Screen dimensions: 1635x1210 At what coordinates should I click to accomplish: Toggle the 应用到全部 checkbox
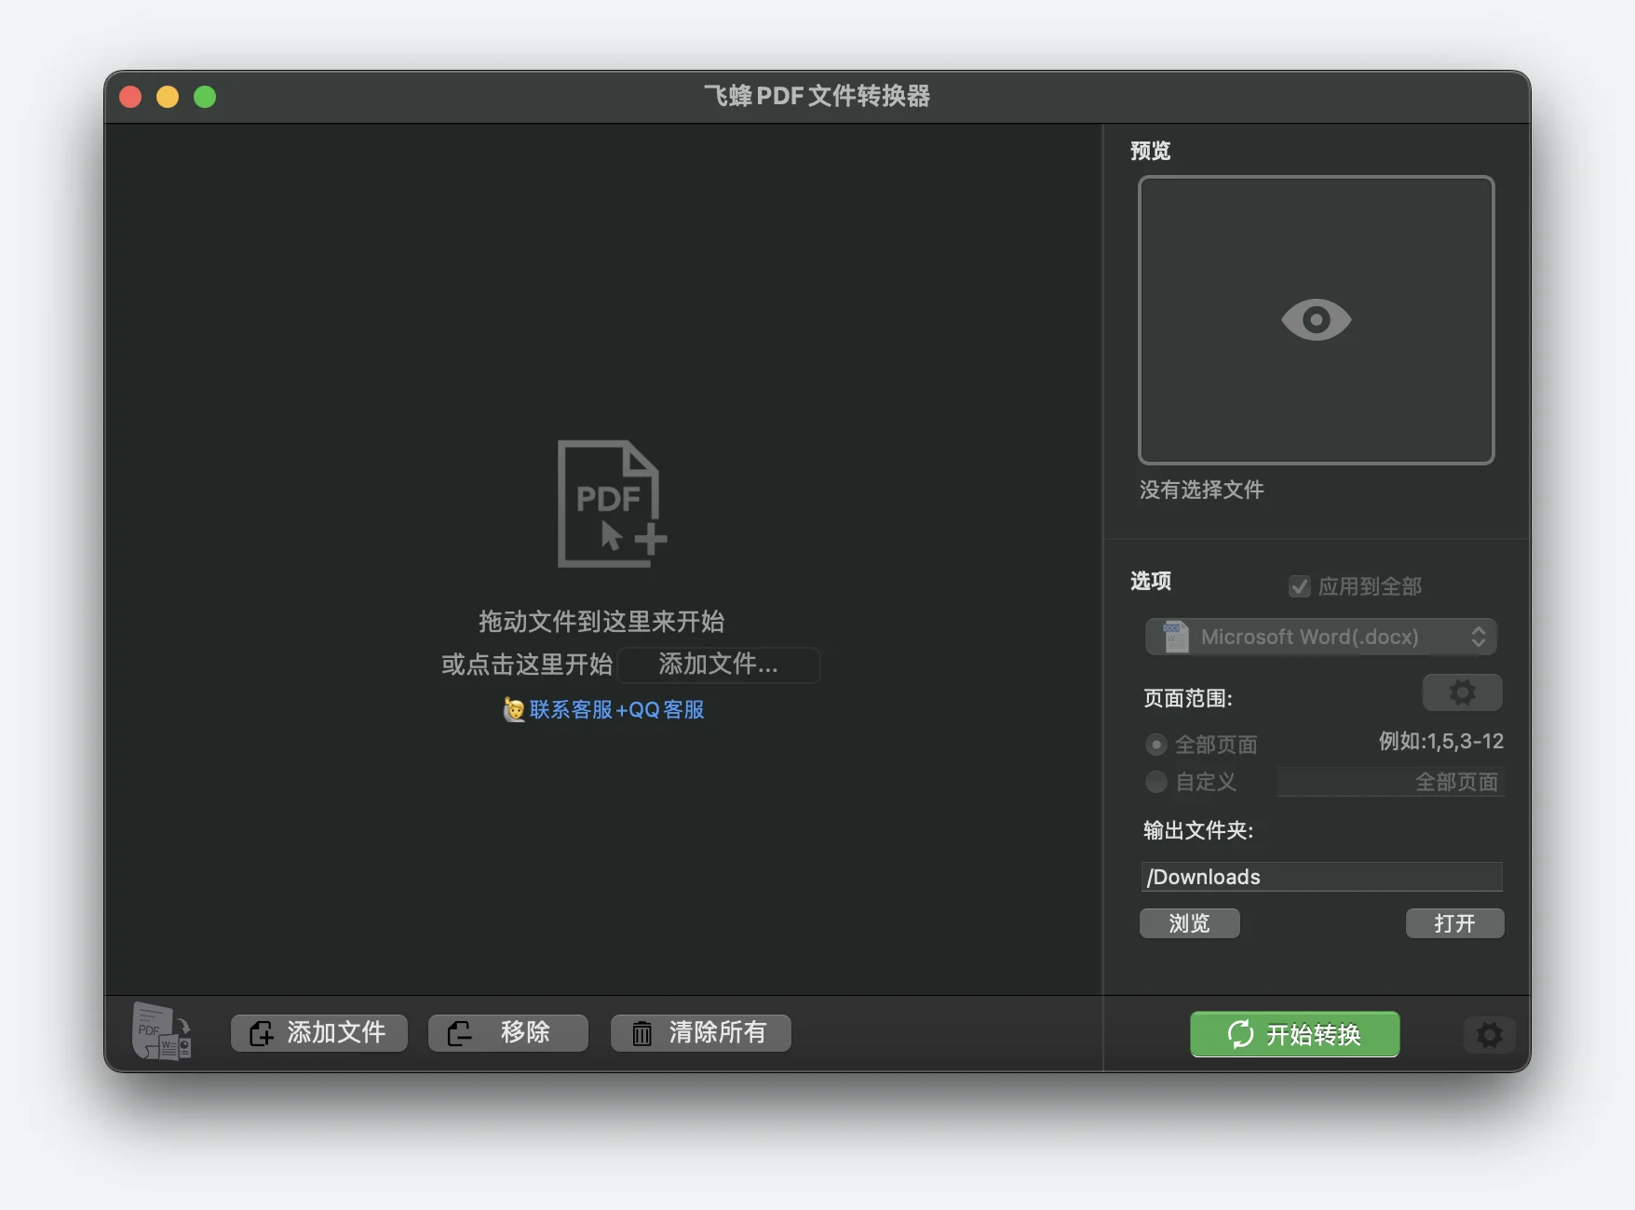click(x=1299, y=586)
